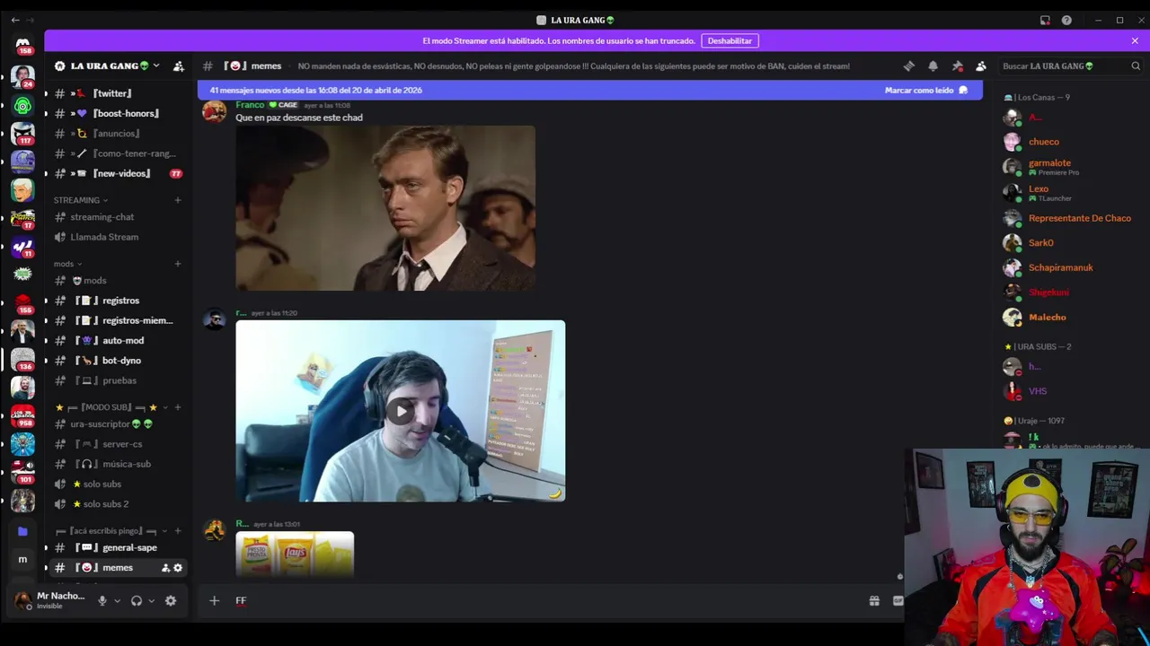The height and width of the screenshot is (646, 1150).
Task: Open member Schapiramanuk profile
Action: (1061, 267)
